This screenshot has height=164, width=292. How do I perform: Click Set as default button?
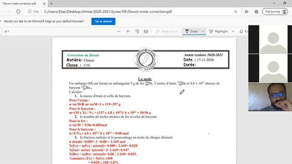[104, 21]
